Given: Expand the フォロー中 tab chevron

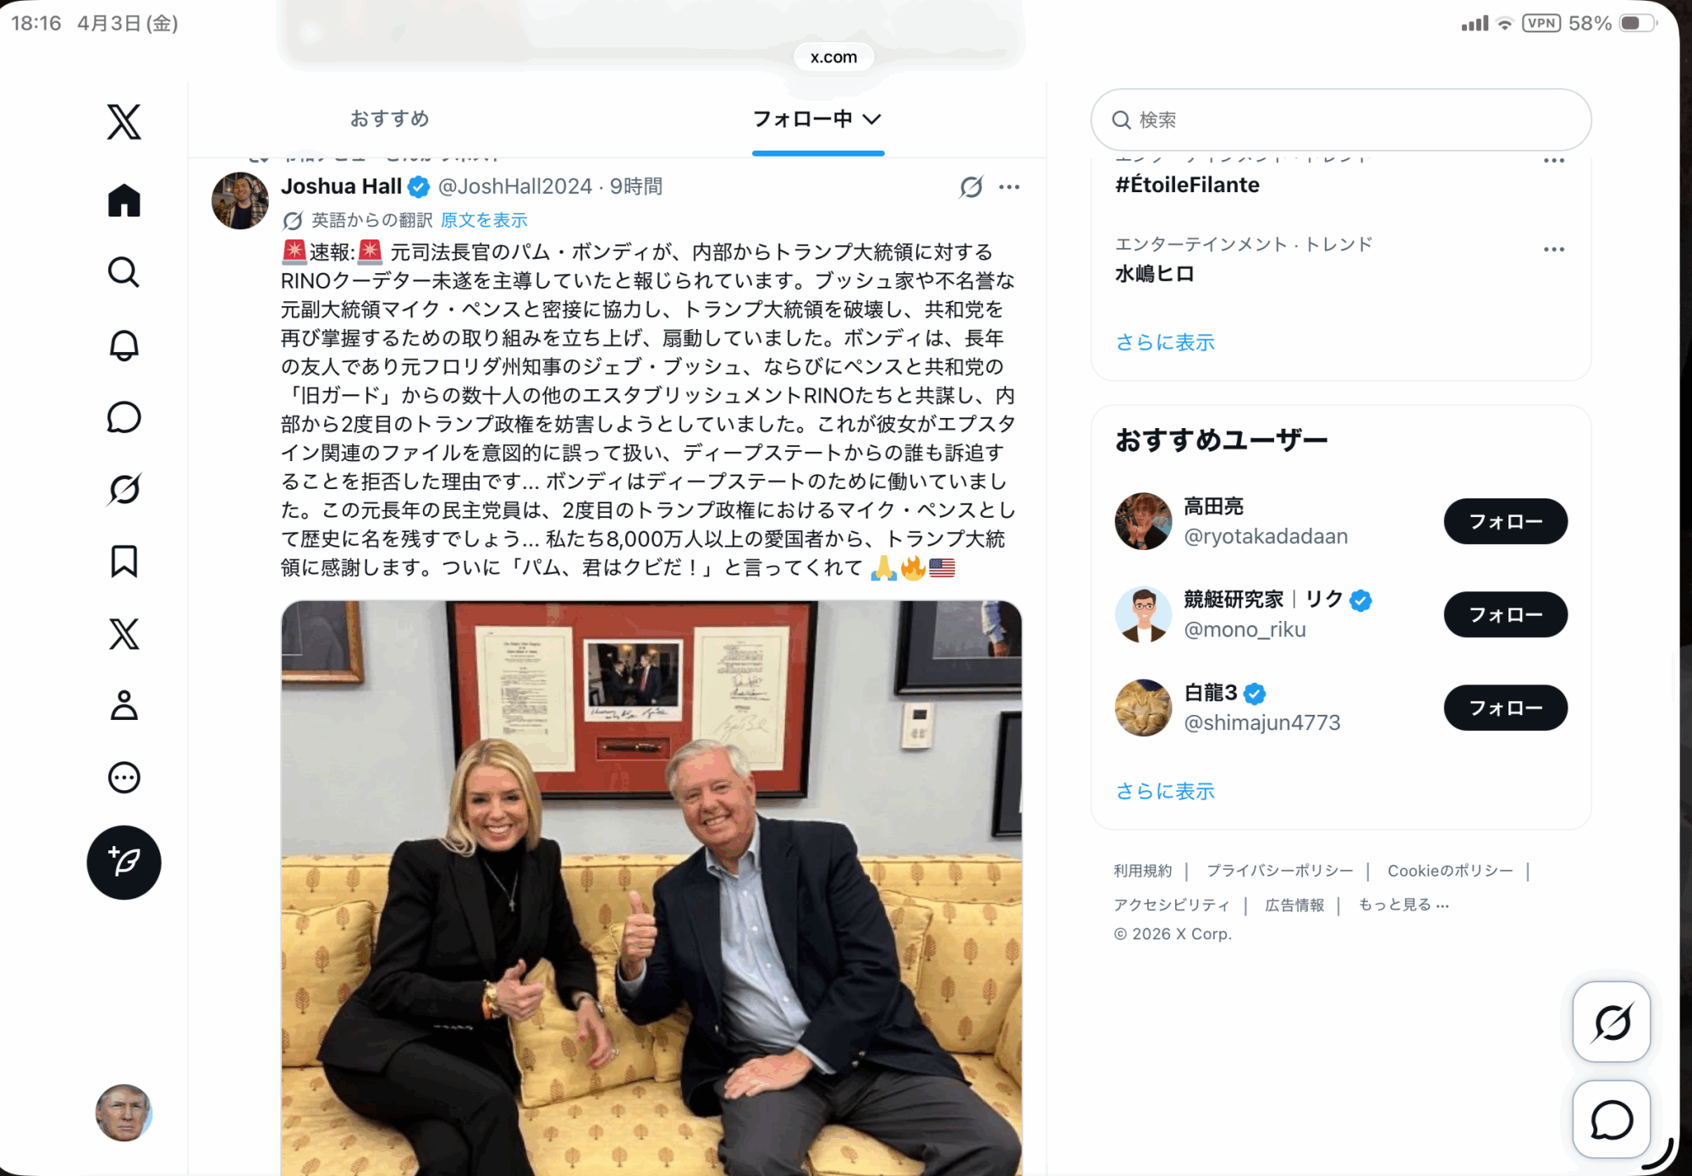Looking at the screenshot, I should point(872,119).
